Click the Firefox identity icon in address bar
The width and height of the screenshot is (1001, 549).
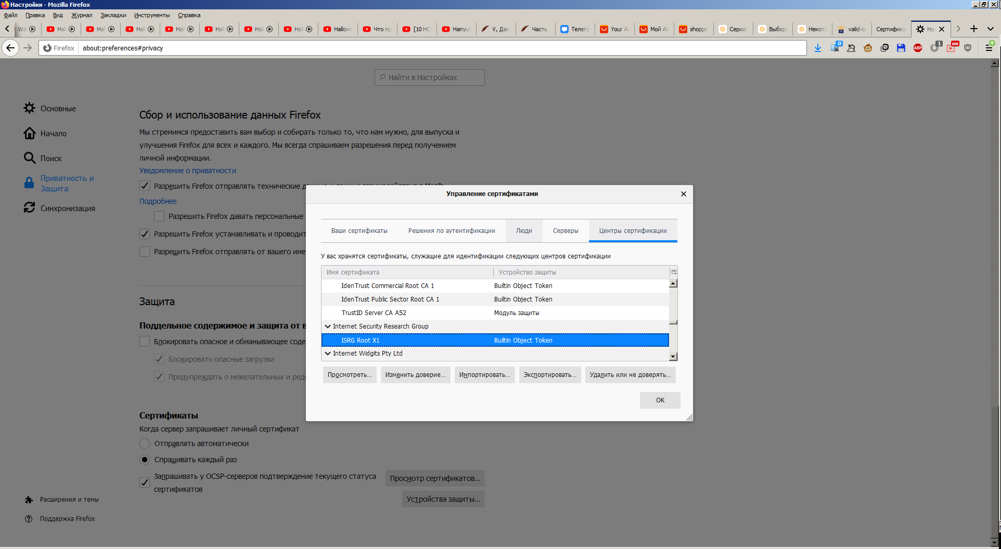59,48
